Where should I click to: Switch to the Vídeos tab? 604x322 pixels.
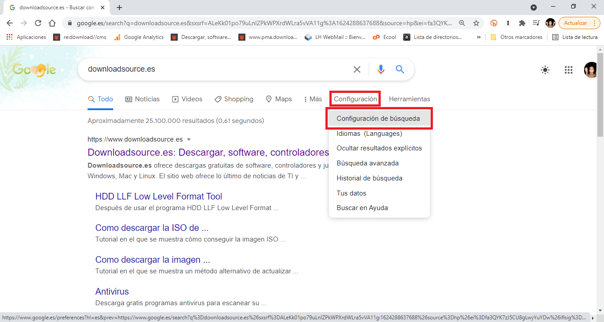pyautogui.click(x=187, y=99)
